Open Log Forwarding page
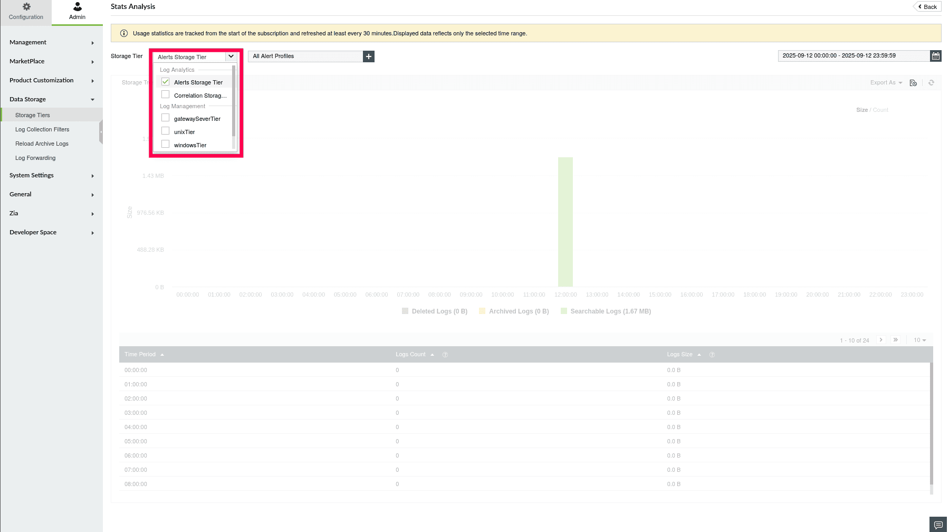The width and height of the screenshot is (949, 532). pyautogui.click(x=35, y=158)
